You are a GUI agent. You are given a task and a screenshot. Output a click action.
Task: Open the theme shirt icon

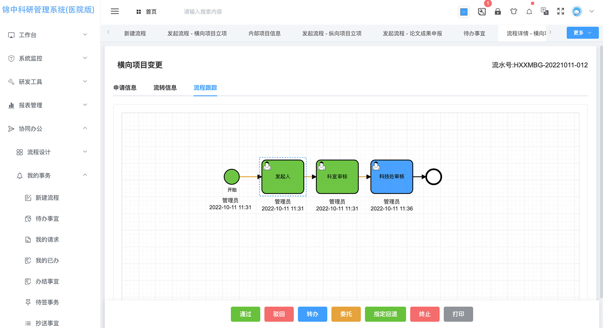[x=513, y=12]
